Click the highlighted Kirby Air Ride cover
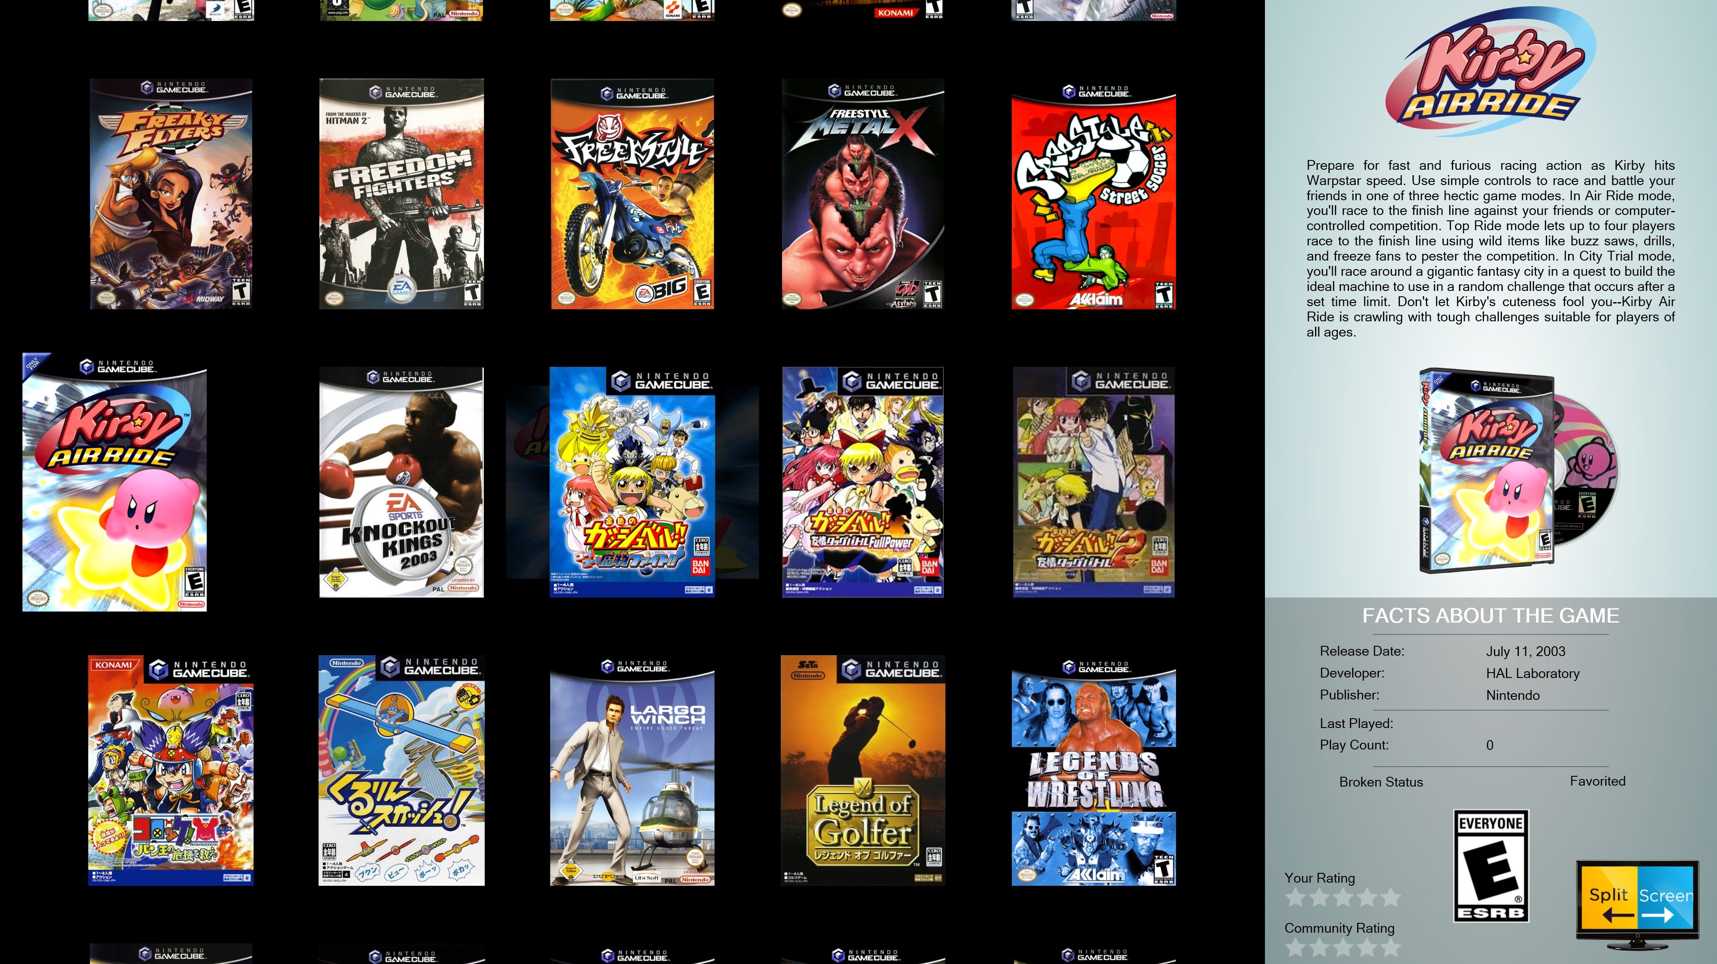The height and width of the screenshot is (964, 1717). [x=114, y=482]
